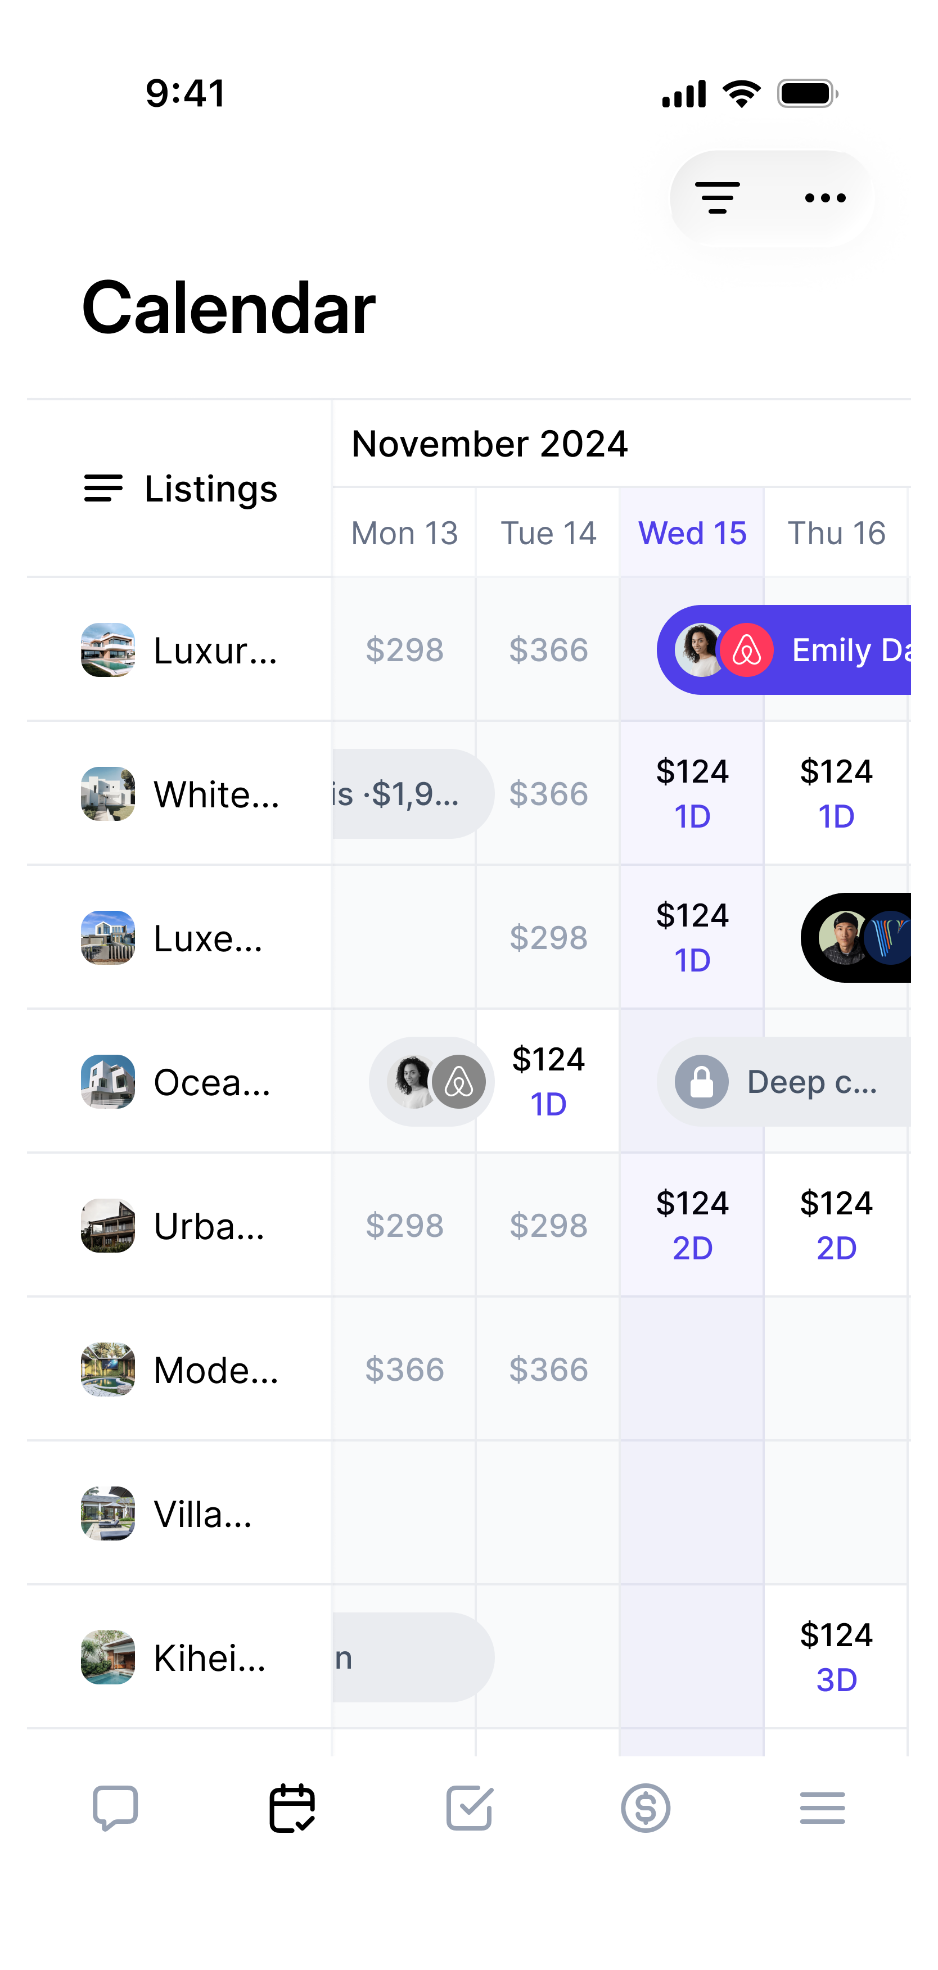Open the Earnings dollar tab
Image resolution: width=938 pixels, height=1970 pixels.
click(x=647, y=1808)
